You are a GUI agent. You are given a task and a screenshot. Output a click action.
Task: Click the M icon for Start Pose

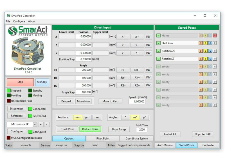158,43
